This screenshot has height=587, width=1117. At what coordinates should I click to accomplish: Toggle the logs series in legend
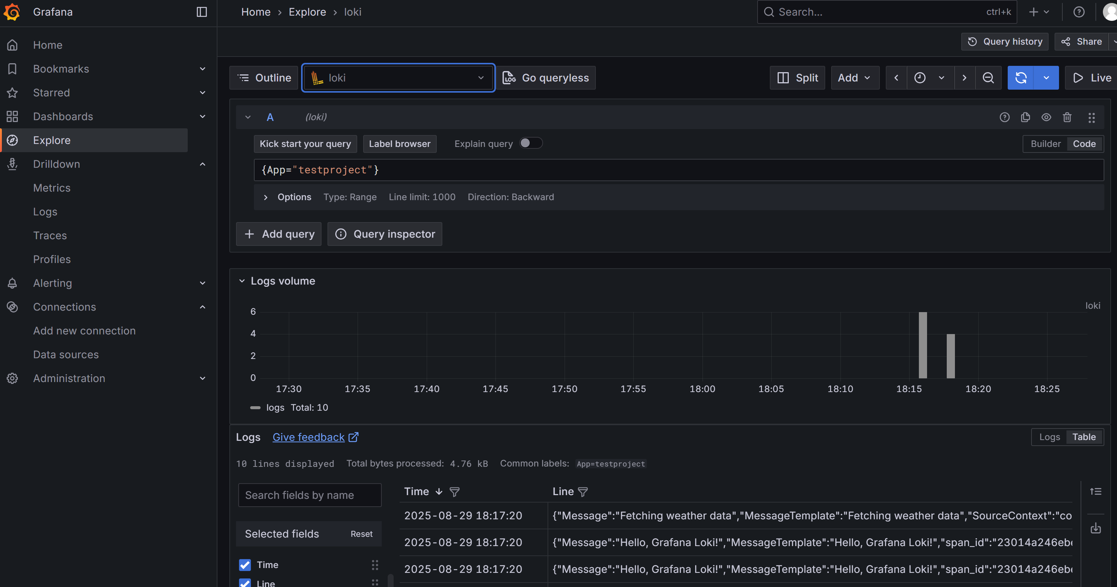(275, 407)
